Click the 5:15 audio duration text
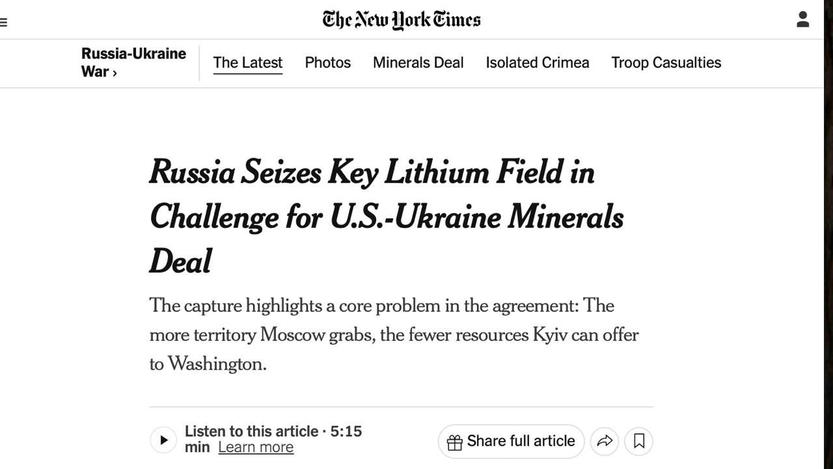 coord(346,431)
